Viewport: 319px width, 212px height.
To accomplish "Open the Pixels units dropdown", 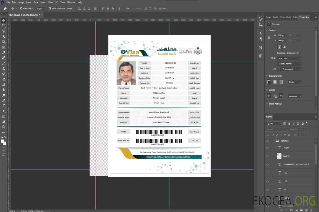I will coord(294,82).
